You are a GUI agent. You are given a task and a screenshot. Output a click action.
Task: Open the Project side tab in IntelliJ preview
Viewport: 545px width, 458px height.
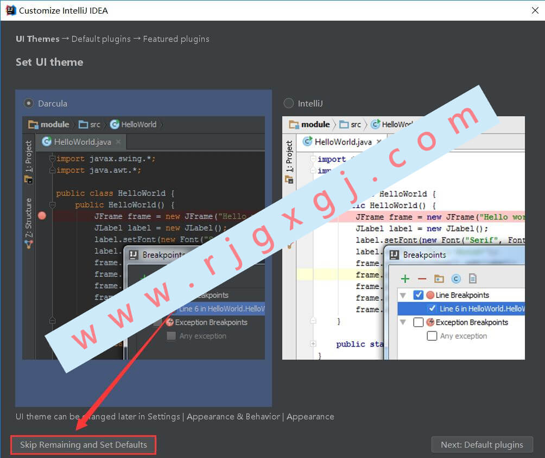click(x=289, y=161)
